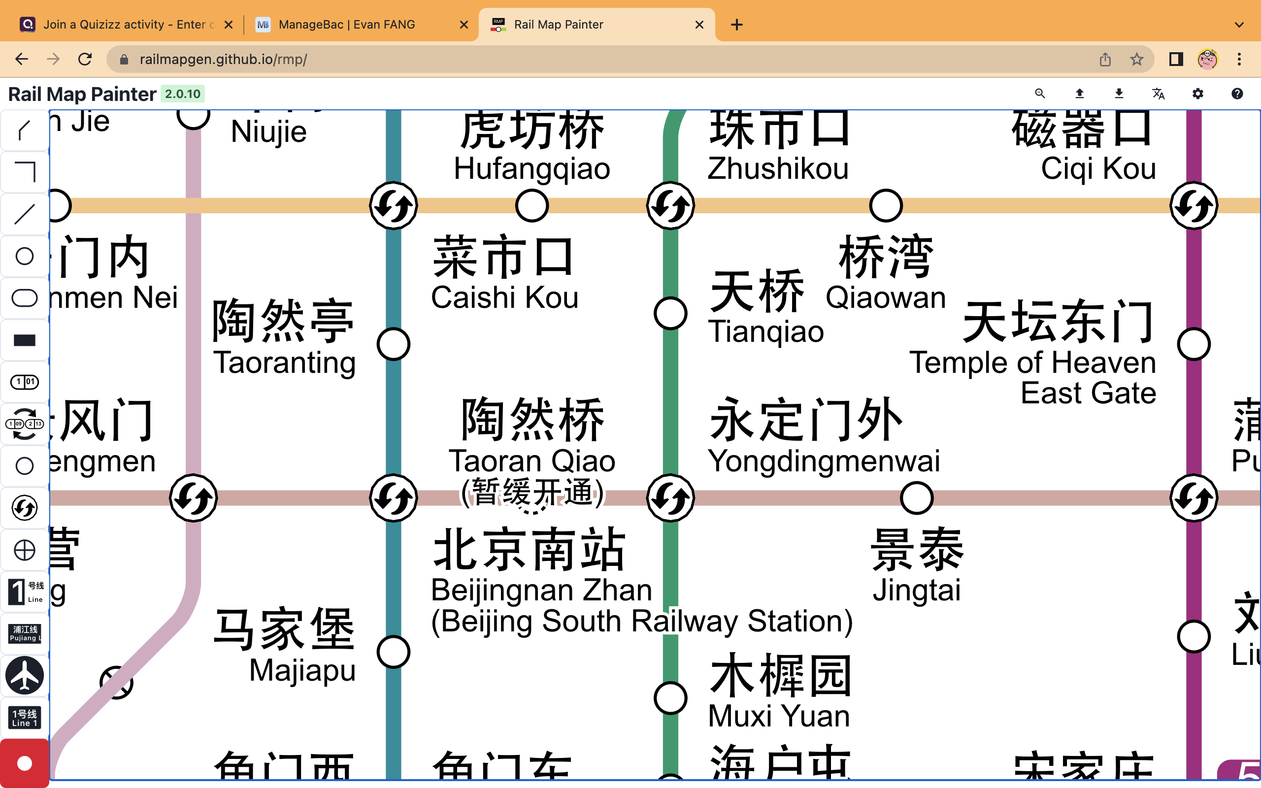The width and height of the screenshot is (1261, 788).
Task: Download the current rail map
Action: [1119, 94]
